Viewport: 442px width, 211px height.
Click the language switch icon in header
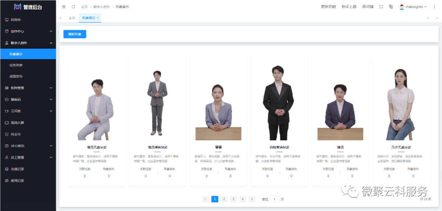(x=391, y=7)
